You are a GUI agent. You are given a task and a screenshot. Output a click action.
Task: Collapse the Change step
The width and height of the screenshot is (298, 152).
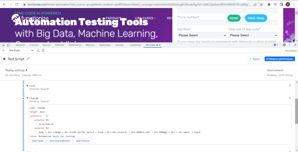pyautogui.click(x=27, y=98)
